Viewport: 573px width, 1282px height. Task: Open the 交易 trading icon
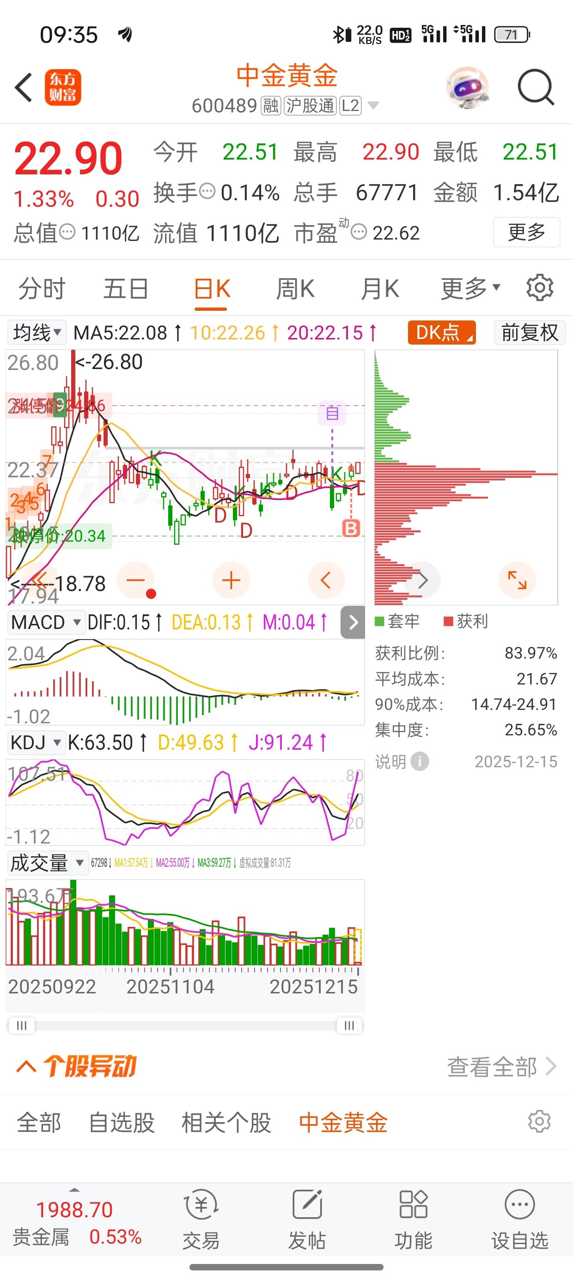click(x=201, y=1219)
